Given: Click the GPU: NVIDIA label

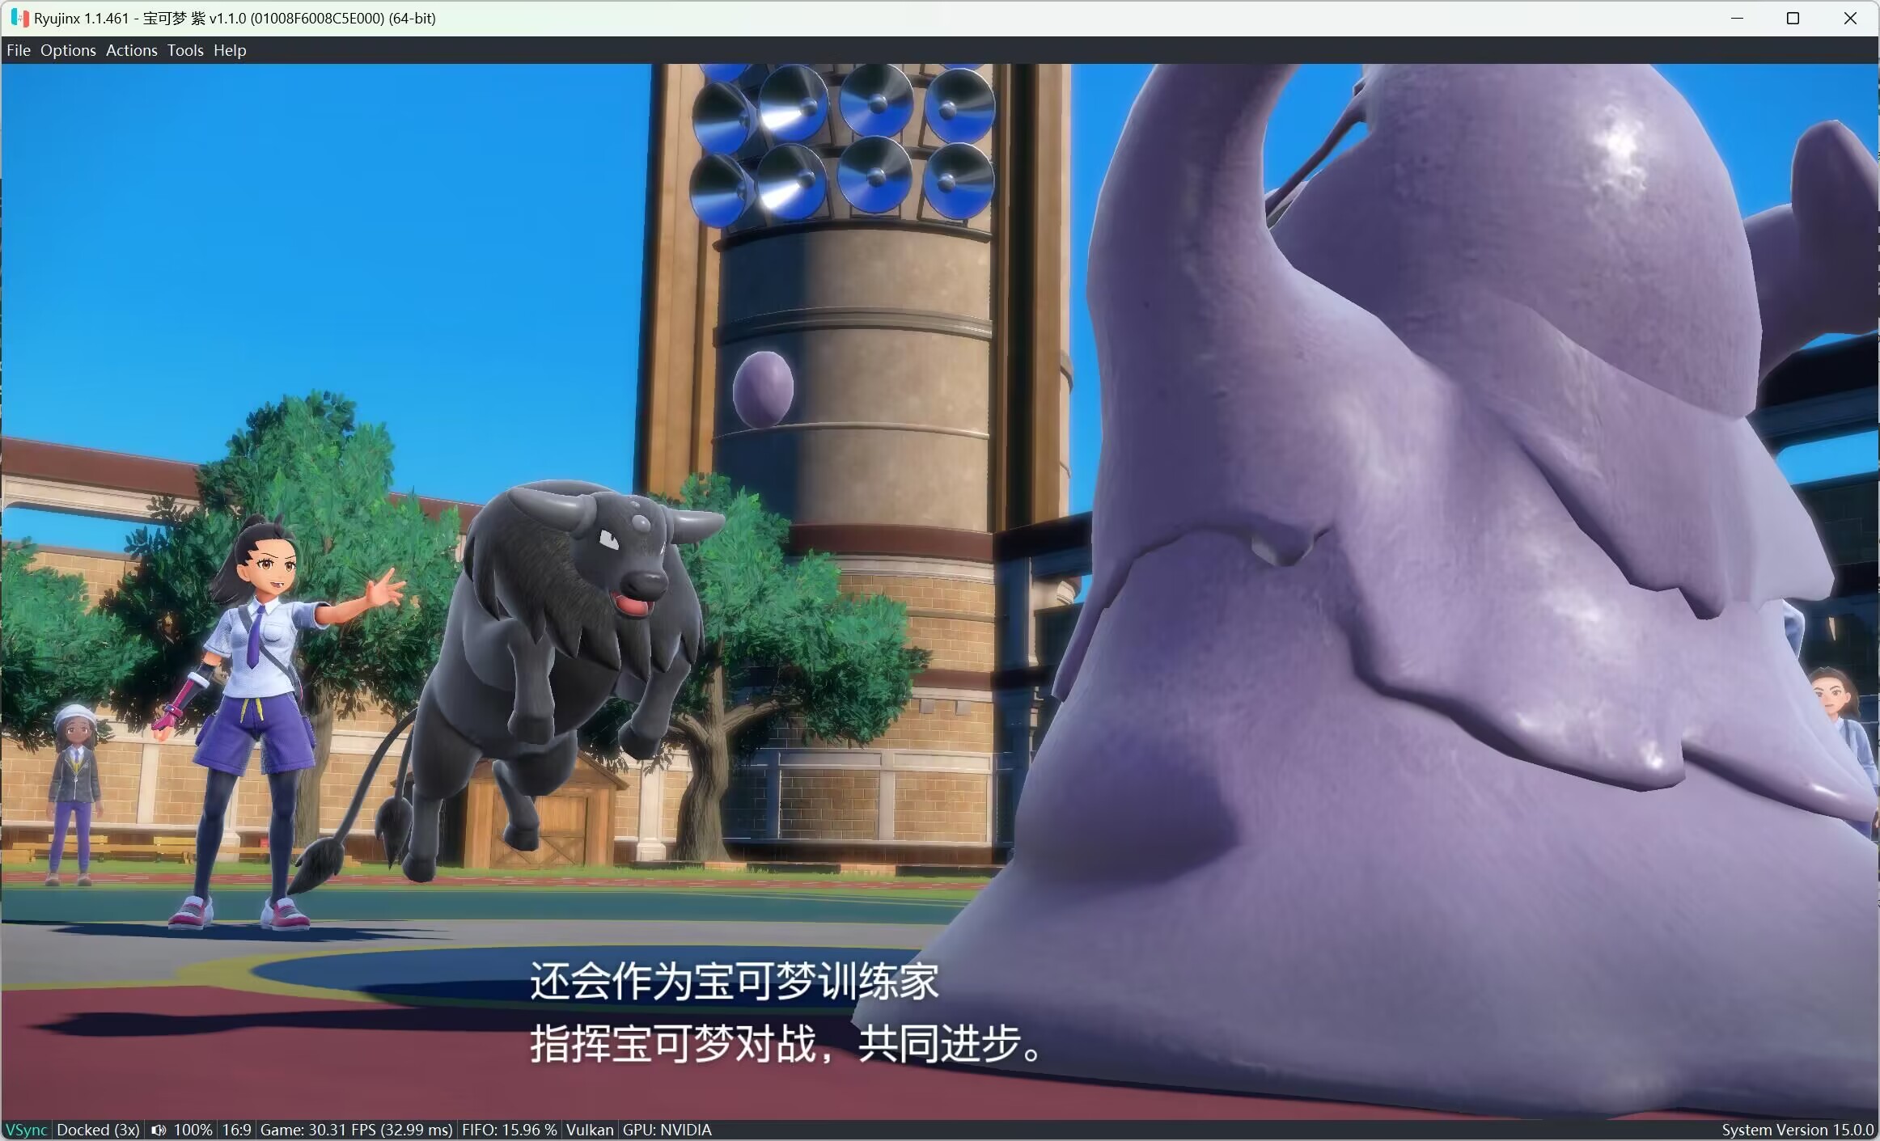Looking at the screenshot, I should coord(667,1130).
